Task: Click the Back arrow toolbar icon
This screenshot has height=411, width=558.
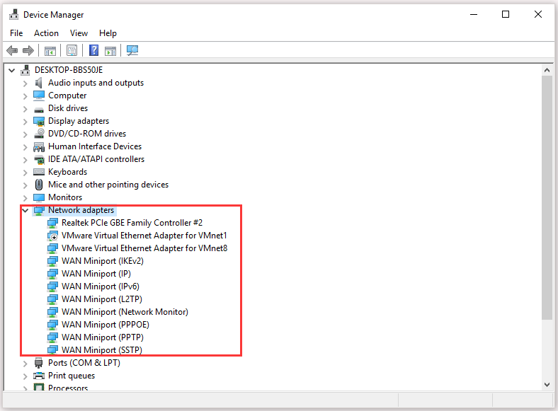Action: [x=12, y=50]
